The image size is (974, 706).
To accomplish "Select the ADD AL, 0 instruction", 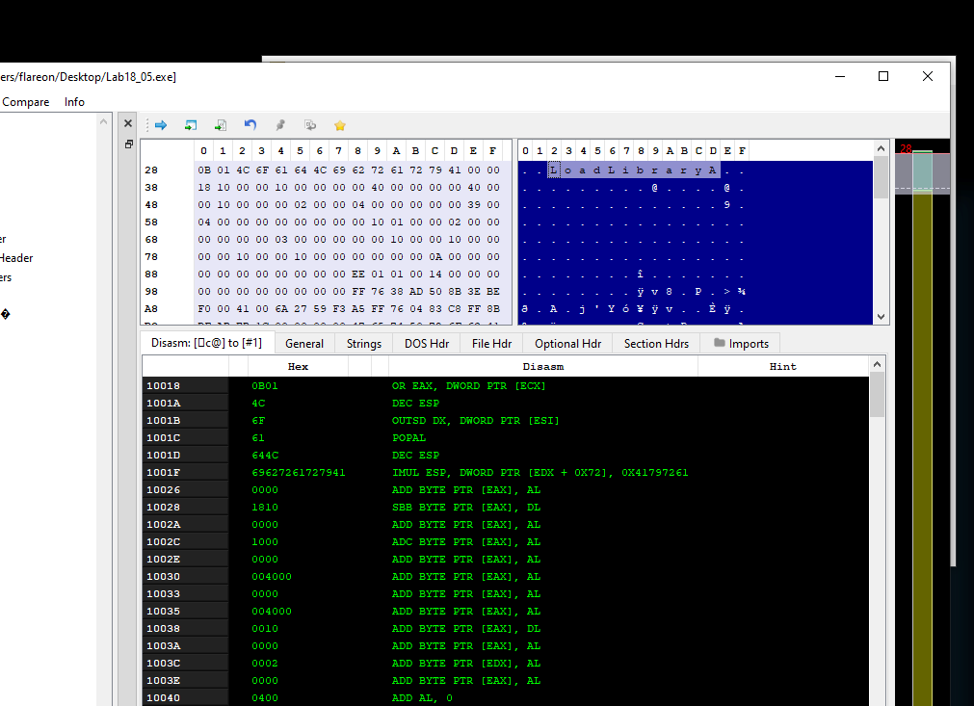I will (x=422, y=698).
